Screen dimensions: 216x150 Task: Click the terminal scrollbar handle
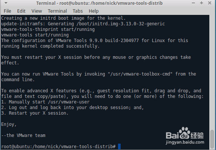(x=212, y=140)
